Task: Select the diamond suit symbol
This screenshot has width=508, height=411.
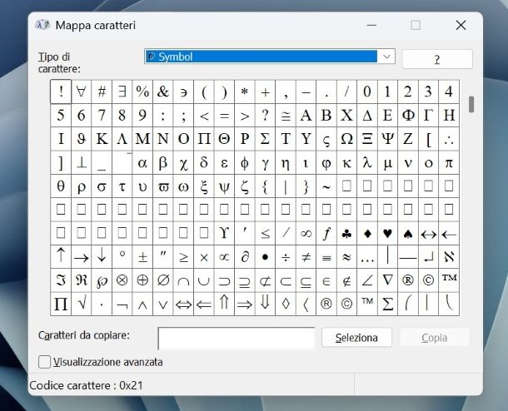Action: pyautogui.click(x=367, y=234)
